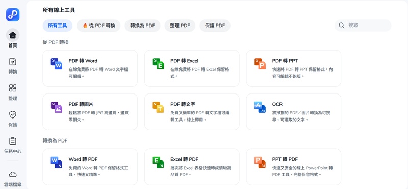Open the PDF 轉 Word title

point(83,61)
